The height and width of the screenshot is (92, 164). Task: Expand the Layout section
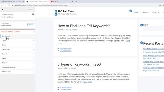(x=18, y=41)
